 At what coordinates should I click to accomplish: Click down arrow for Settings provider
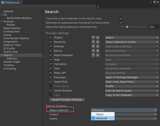point(98,46)
